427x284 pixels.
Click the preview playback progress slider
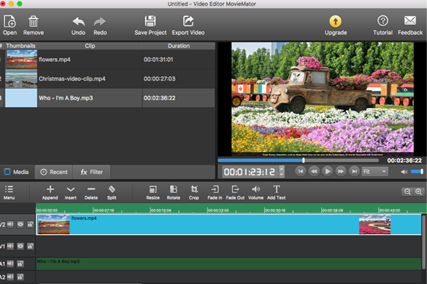tap(298, 160)
